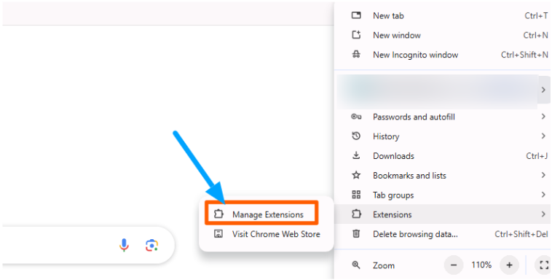Screen dimensions: 552x280
Task: Open History menu item
Action: pyautogui.click(x=443, y=136)
